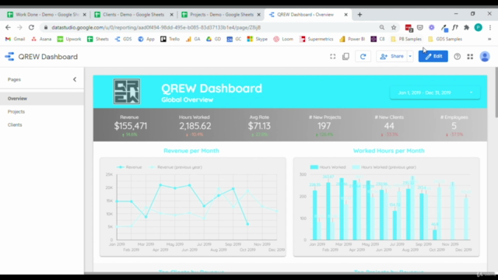Enter fullscreen presentation mode icon
The height and width of the screenshot is (280, 498).
[x=332, y=57]
